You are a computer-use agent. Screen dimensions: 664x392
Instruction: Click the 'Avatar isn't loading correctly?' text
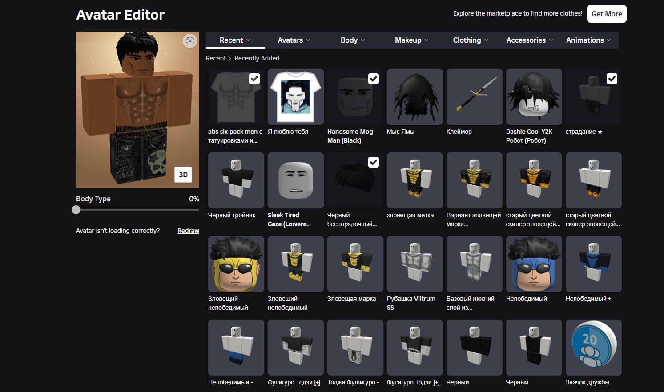click(118, 231)
